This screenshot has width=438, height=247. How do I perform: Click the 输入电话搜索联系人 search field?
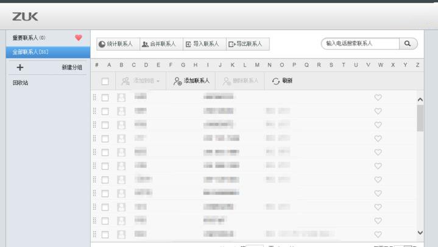point(361,44)
